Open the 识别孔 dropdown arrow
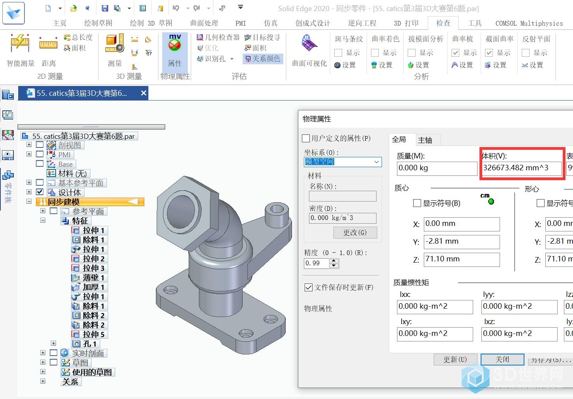573x399 pixels. [x=232, y=59]
